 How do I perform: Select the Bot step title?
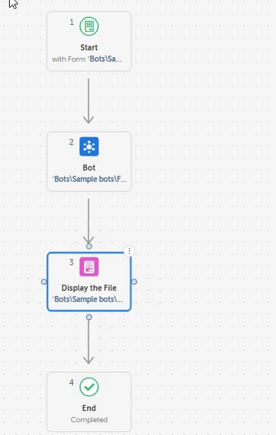[x=88, y=168]
